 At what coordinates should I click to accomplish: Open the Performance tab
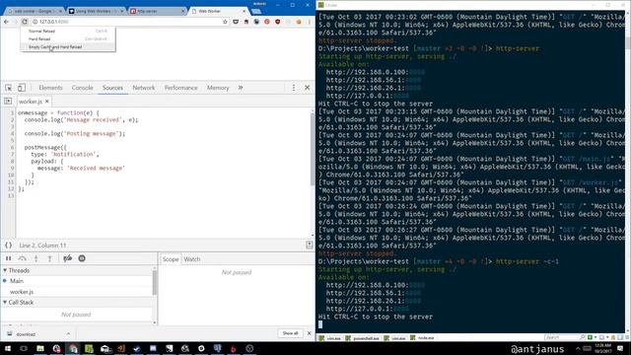point(181,88)
